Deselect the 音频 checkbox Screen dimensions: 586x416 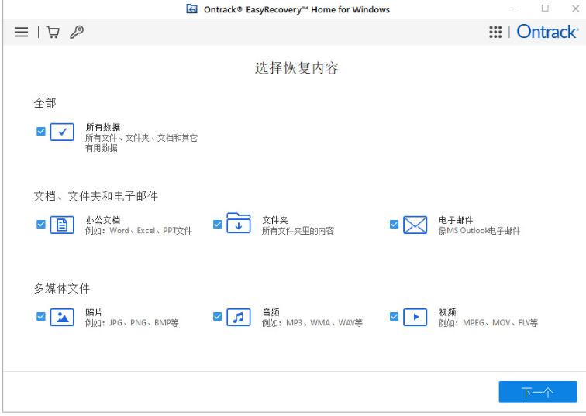click(218, 316)
